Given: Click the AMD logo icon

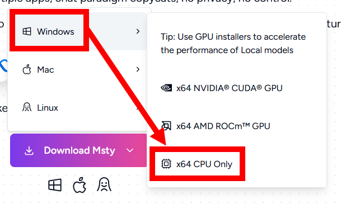Looking at the screenshot, I should [166, 126].
